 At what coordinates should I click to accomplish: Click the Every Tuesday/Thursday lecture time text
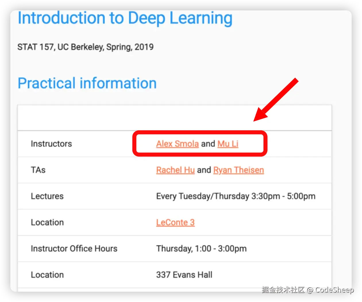coord(236,196)
